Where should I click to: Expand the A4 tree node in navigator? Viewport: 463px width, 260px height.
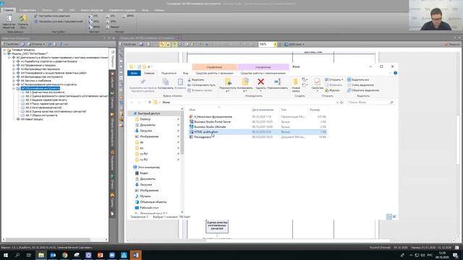point(14,73)
